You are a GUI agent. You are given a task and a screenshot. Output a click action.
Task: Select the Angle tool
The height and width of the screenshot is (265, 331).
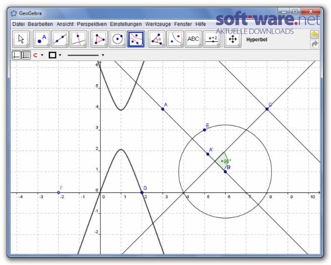click(x=157, y=39)
